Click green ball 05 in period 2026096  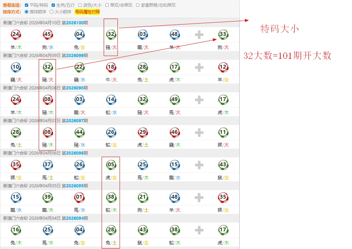111,164
